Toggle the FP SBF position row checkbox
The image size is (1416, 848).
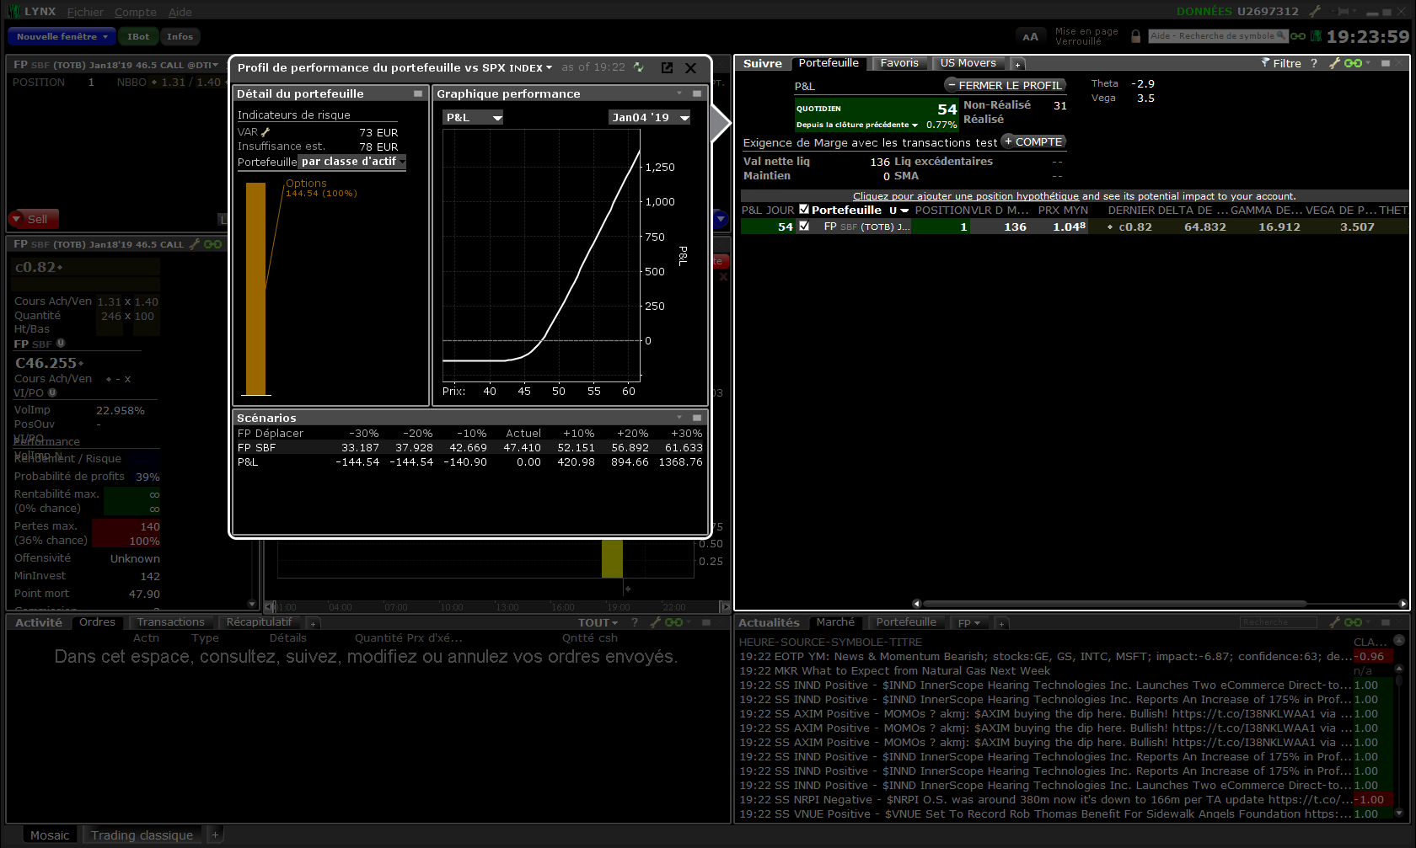coord(804,226)
